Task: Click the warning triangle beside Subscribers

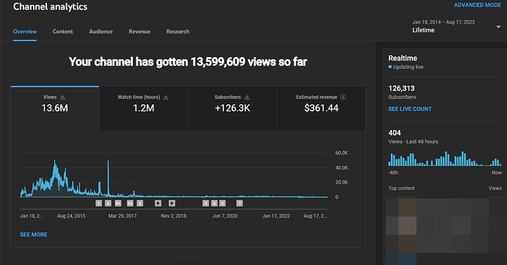Action: pos(247,98)
